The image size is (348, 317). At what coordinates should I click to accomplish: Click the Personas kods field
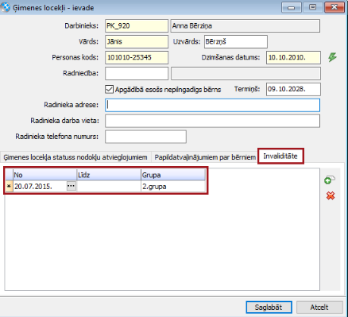137,57
